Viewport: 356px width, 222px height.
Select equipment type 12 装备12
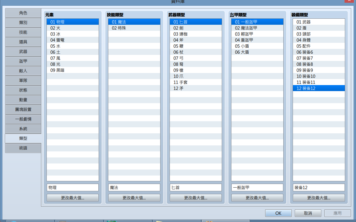[x=319, y=88]
